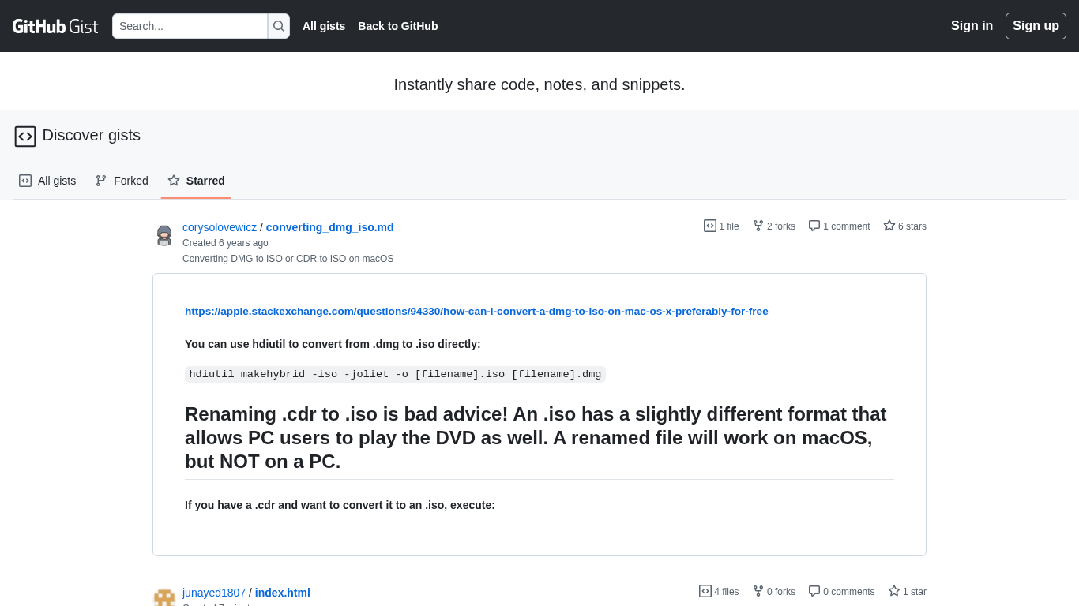
Task: Click junayed1807's avatar image
Action: click(164, 597)
